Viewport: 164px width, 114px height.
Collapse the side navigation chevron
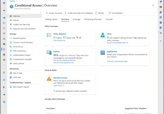click(x=41, y=13)
